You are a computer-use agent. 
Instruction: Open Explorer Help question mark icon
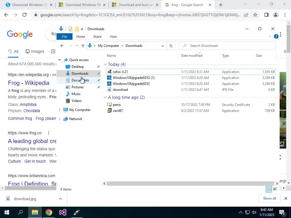pos(276,37)
